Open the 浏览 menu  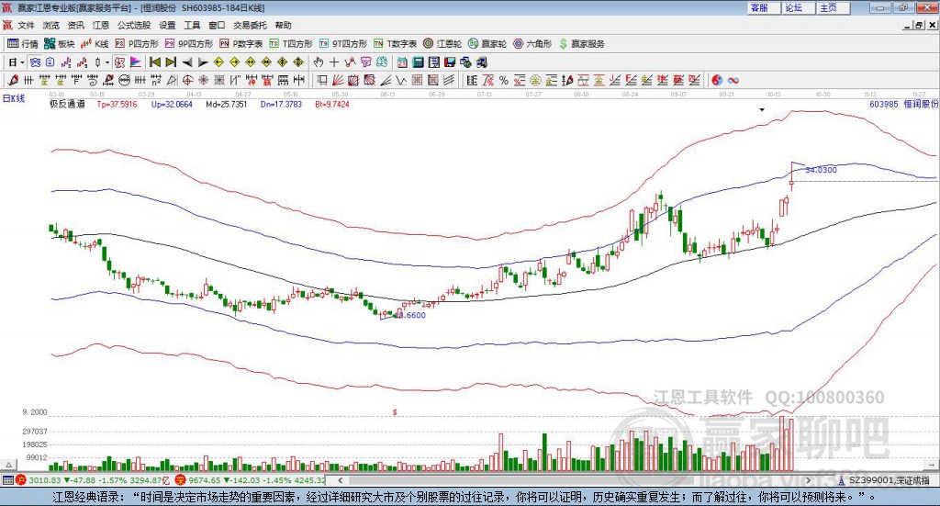point(51,25)
